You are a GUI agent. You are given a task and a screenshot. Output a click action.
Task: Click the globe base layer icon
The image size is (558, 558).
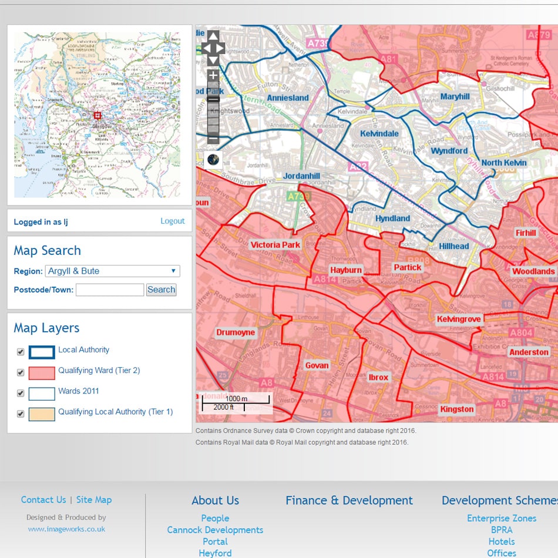(x=213, y=160)
